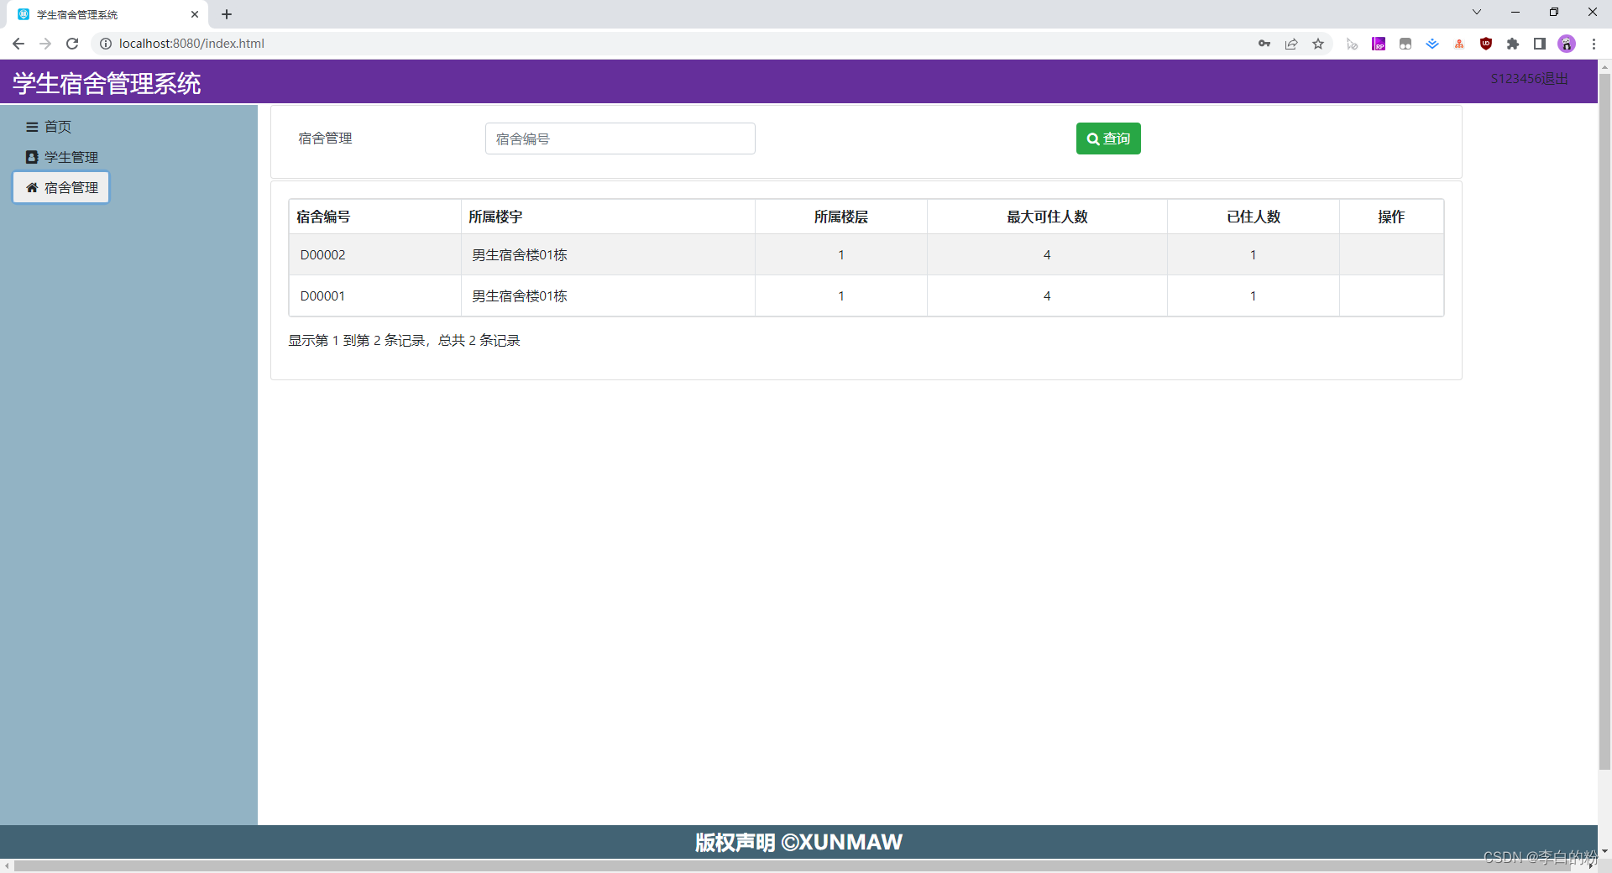The image size is (1612, 873).
Task: Click the browser forward arrow
Action: click(x=45, y=44)
